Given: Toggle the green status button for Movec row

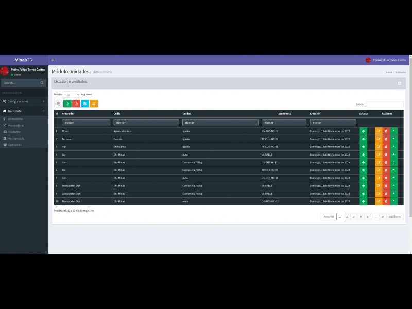Looking at the screenshot, I should pos(363,131).
